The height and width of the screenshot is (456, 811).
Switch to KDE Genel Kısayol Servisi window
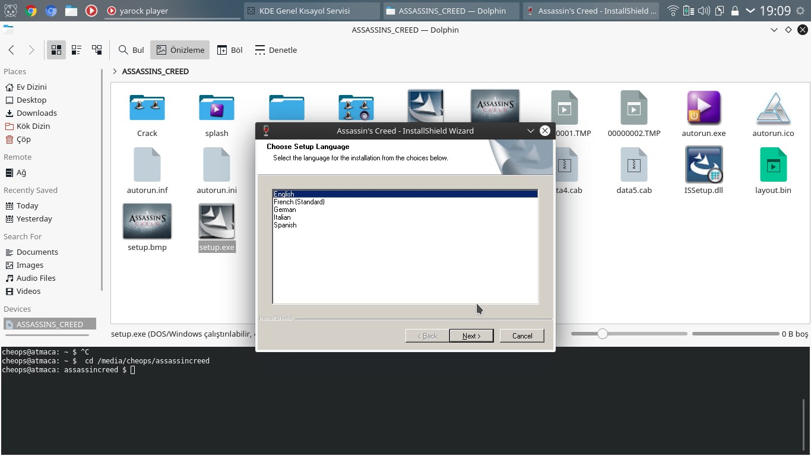point(312,11)
